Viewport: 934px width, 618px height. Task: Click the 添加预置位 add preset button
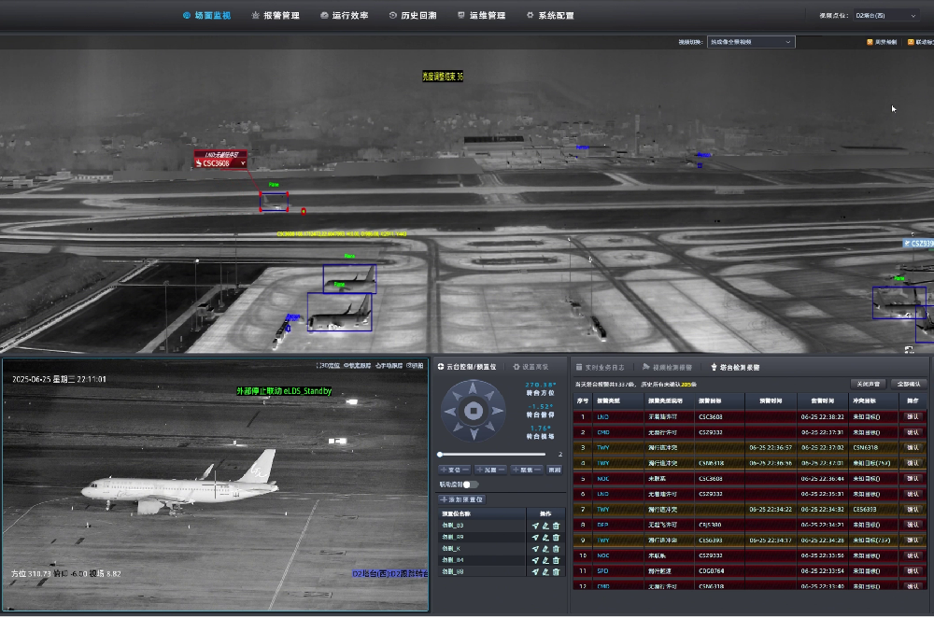(x=461, y=500)
